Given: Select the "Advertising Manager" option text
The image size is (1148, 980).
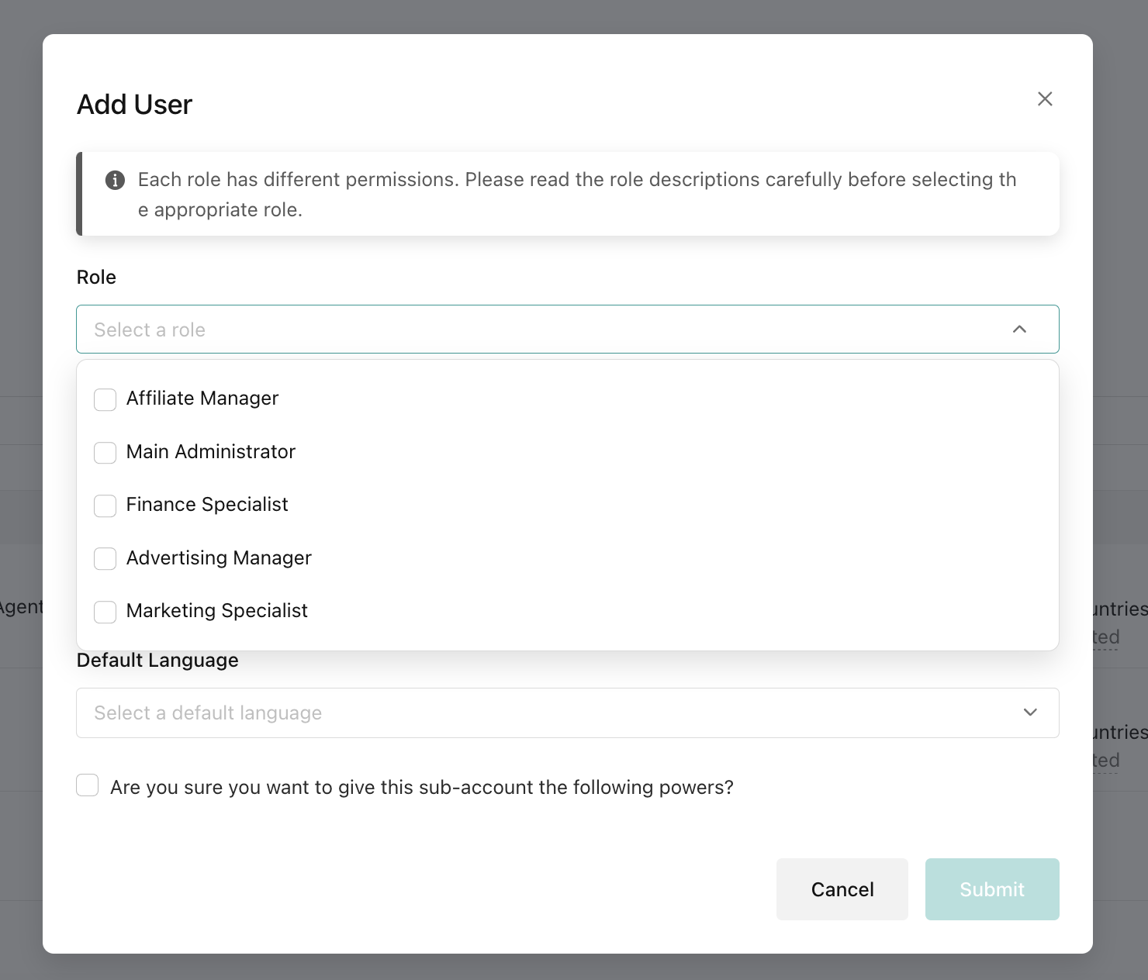Looking at the screenshot, I should click(x=219, y=558).
